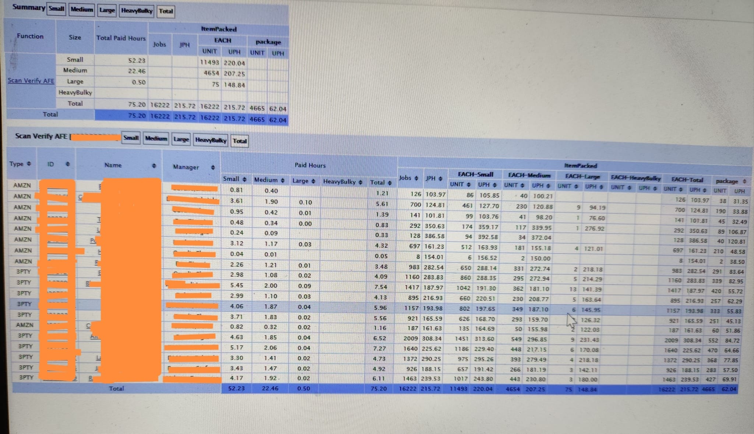
Task: Sort by Name using its header arrows
Action: pyautogui.click(x=154, y=166)
